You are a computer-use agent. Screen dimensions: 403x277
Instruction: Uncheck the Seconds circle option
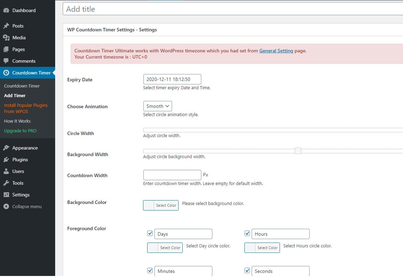coord(247,270)
